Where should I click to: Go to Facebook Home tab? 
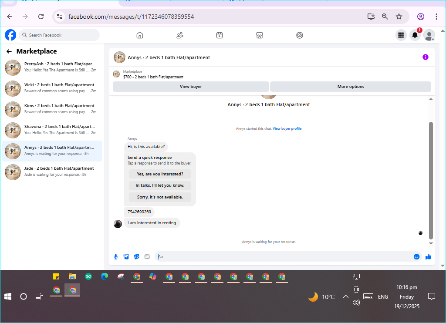[x=140, y=35]
